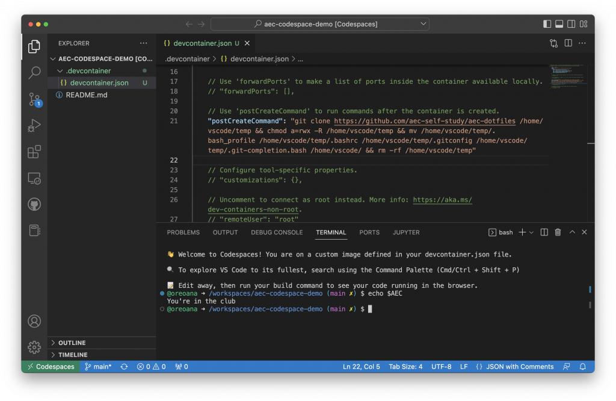Viewport: 616px width, 401px height.
Task: Select devcontainer.json in the file tree
Action: coord(102,82)
